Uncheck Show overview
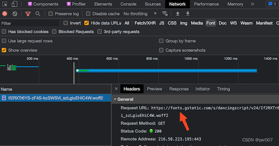 point(4,50)
